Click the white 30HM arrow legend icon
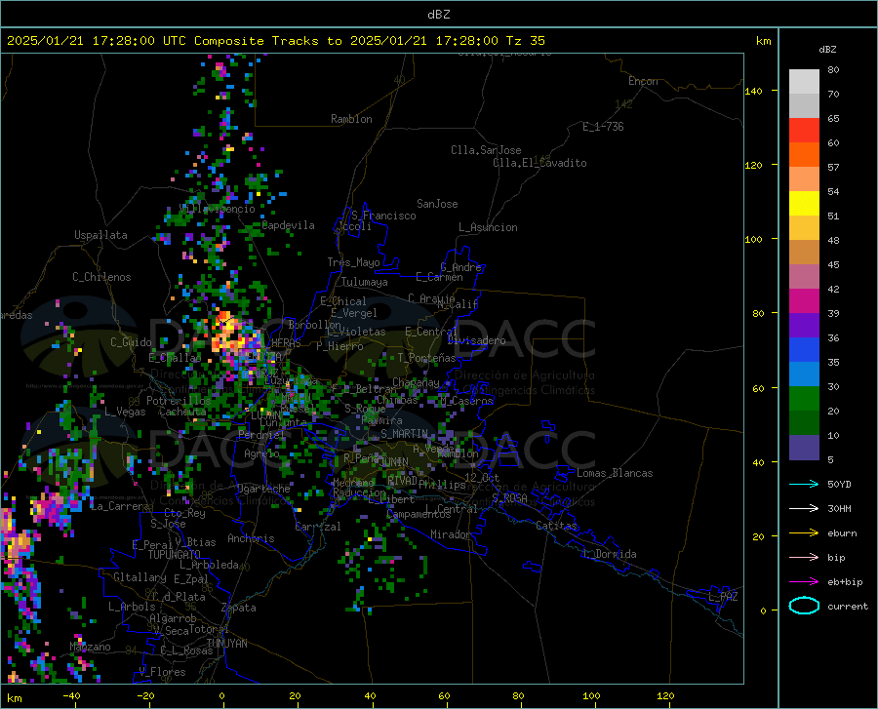This screenshot has height=709, width=878. click(804, 508)
